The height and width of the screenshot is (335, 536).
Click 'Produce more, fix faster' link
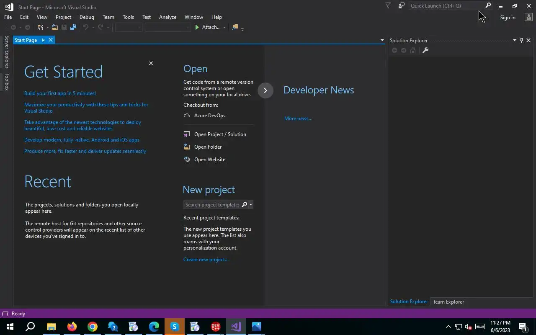click(85, 151)
